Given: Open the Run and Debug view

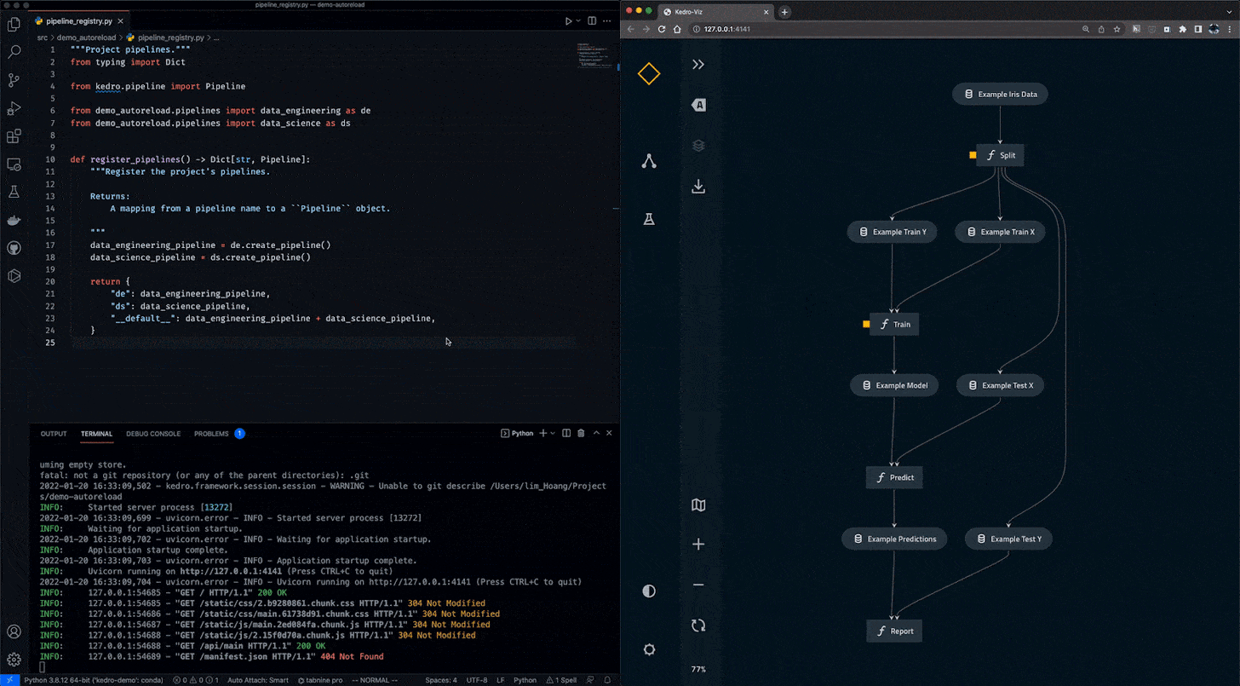Looking at the screenshot, I should pos(14,108).
